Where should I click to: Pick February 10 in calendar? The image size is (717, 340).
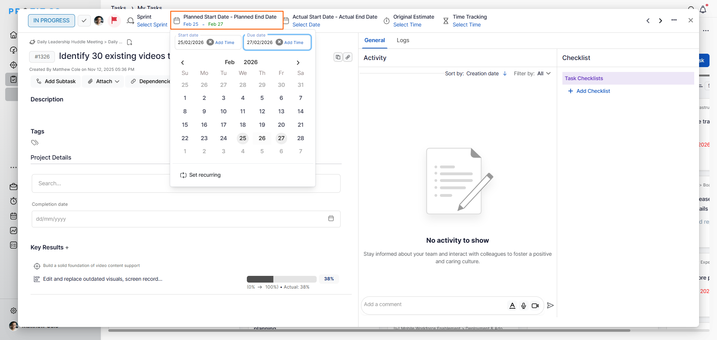223,111
